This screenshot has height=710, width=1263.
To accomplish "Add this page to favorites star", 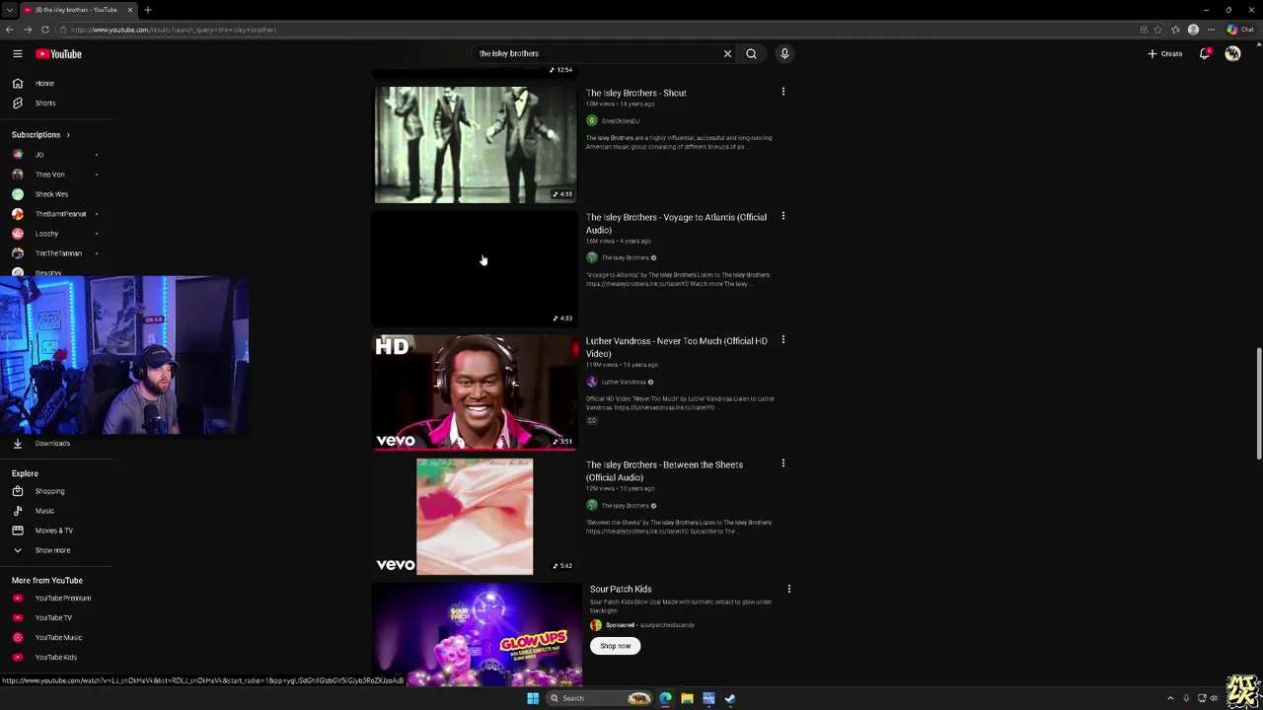I will [x=1158, y=30].
